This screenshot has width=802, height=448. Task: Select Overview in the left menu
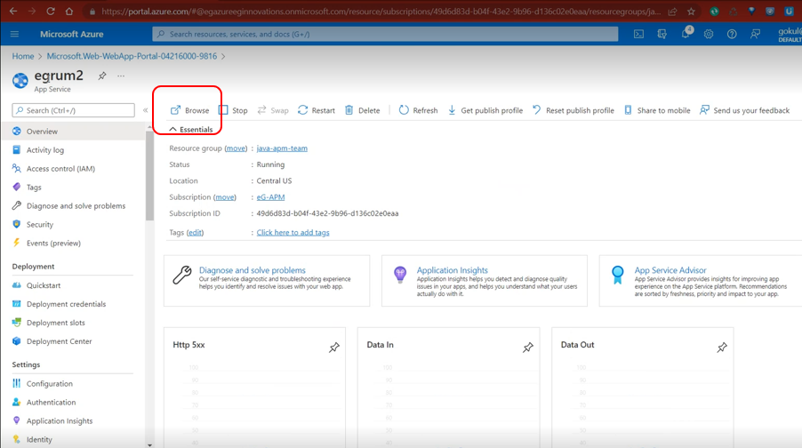[73, 131]
